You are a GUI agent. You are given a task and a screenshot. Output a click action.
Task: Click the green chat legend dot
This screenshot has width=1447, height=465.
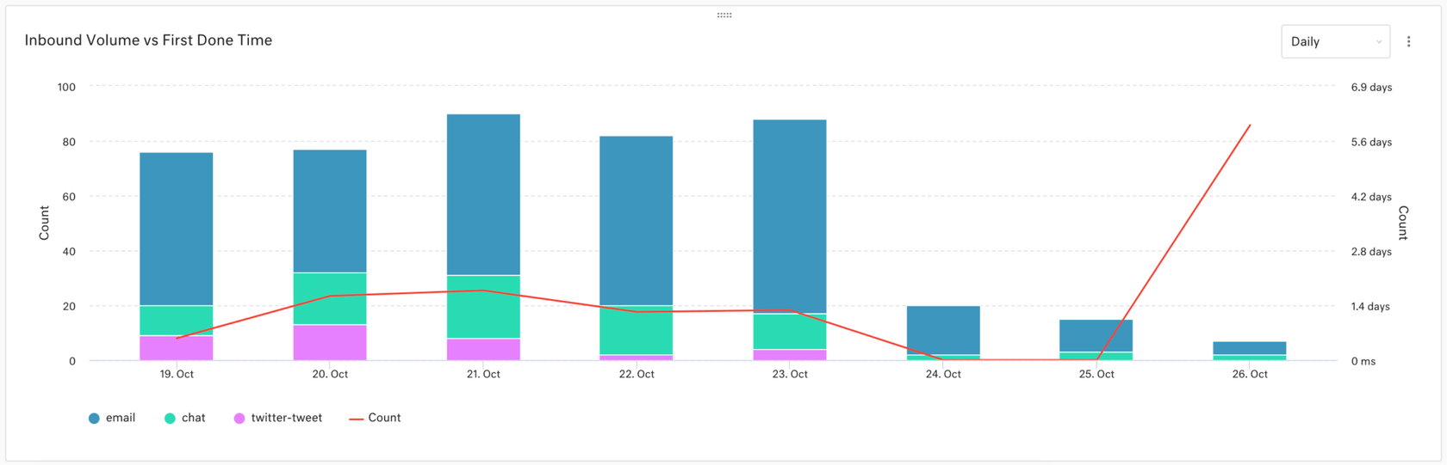pyautogui.click(x=170, y=419)
